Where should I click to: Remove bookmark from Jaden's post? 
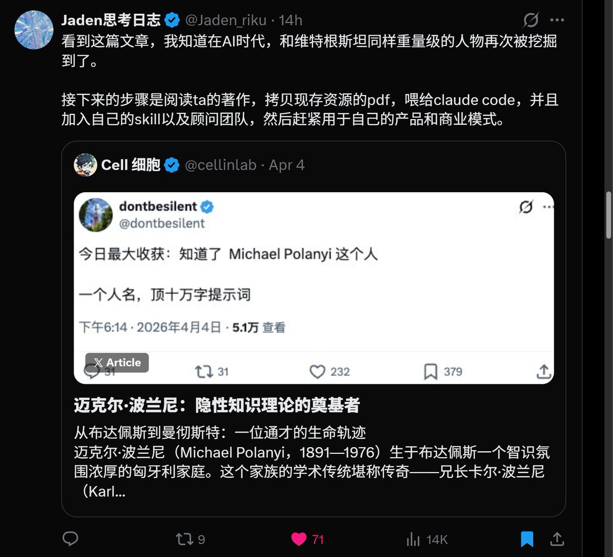pyautogui.click(x=527, y=539)
